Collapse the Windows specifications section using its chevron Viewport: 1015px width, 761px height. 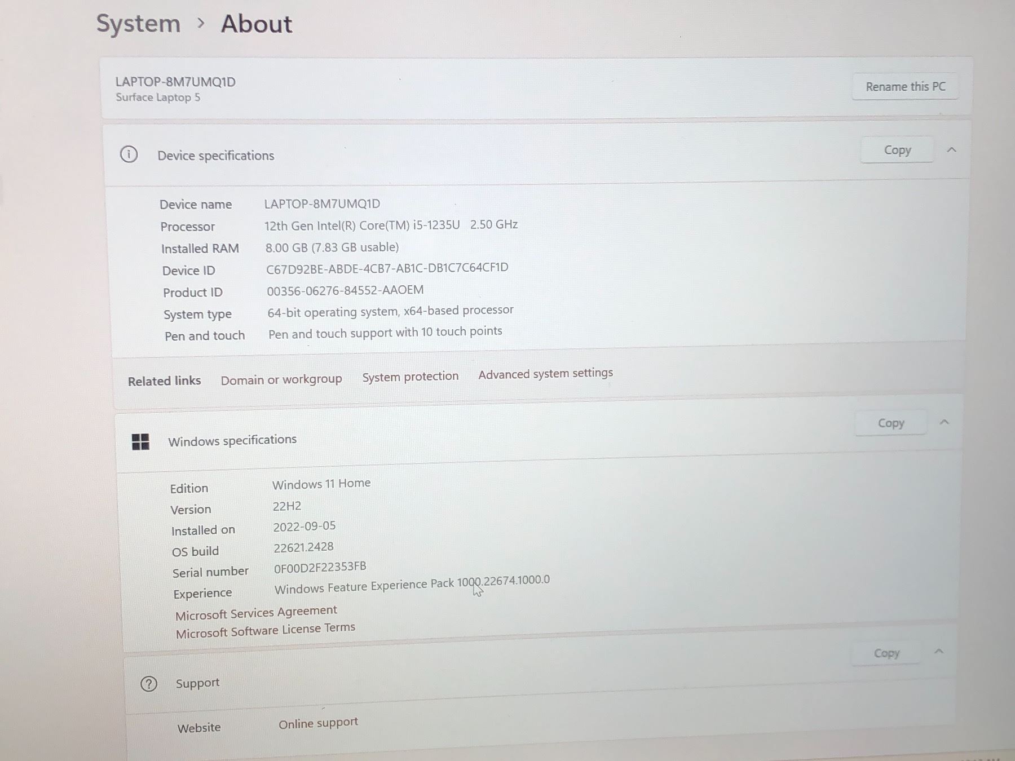[x=945, y=422]
